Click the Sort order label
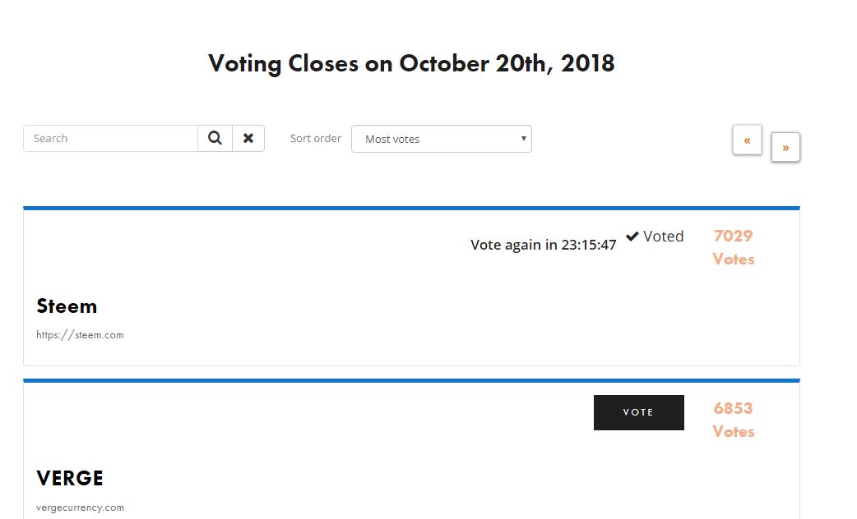 316,139
